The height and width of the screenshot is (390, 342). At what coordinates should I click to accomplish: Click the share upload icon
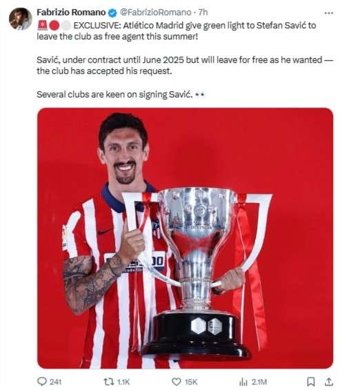329,381
